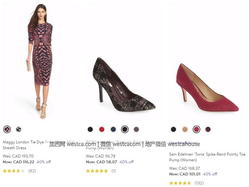Open Sam Edelman 'Tonia' pump title link
The height and width of the screenshot is (187, 249).
pos(207,157)
